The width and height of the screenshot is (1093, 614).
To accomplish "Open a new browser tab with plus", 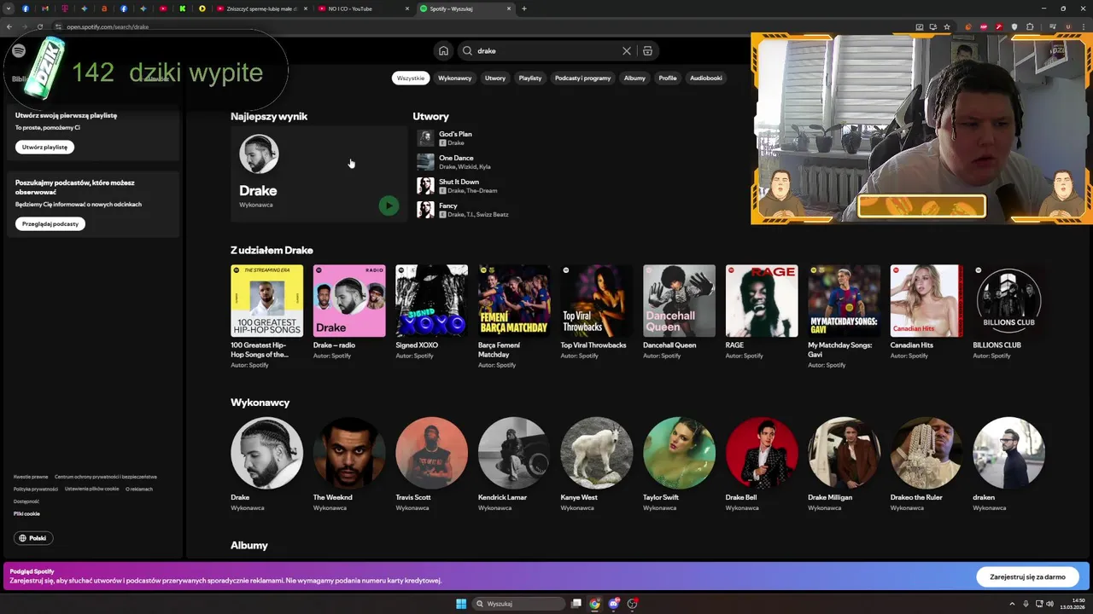I will [524, 9].
